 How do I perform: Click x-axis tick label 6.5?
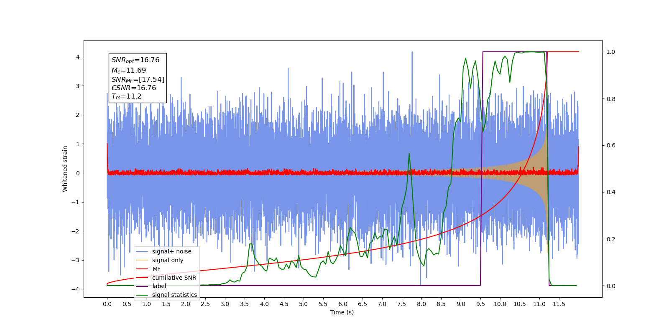click(x=363, y=304)
